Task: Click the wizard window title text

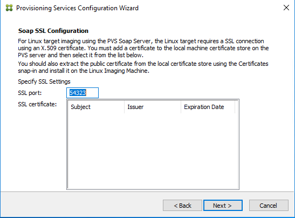Action: click(x=77, y=8)
